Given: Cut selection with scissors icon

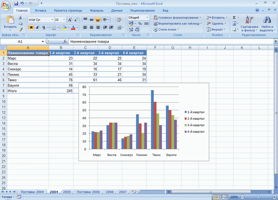Looking at the screenshot, I should click(x=20, y=18).
